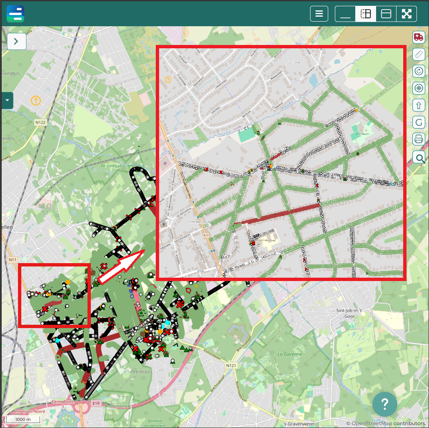The height and width of the screenshot is (428, 429).
Task: Click the orange question mark map marker
Action: click(36, 100)
